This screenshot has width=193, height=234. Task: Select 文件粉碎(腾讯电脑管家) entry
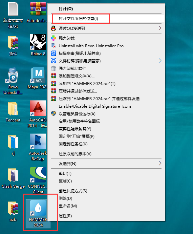(x=106, y=61)
